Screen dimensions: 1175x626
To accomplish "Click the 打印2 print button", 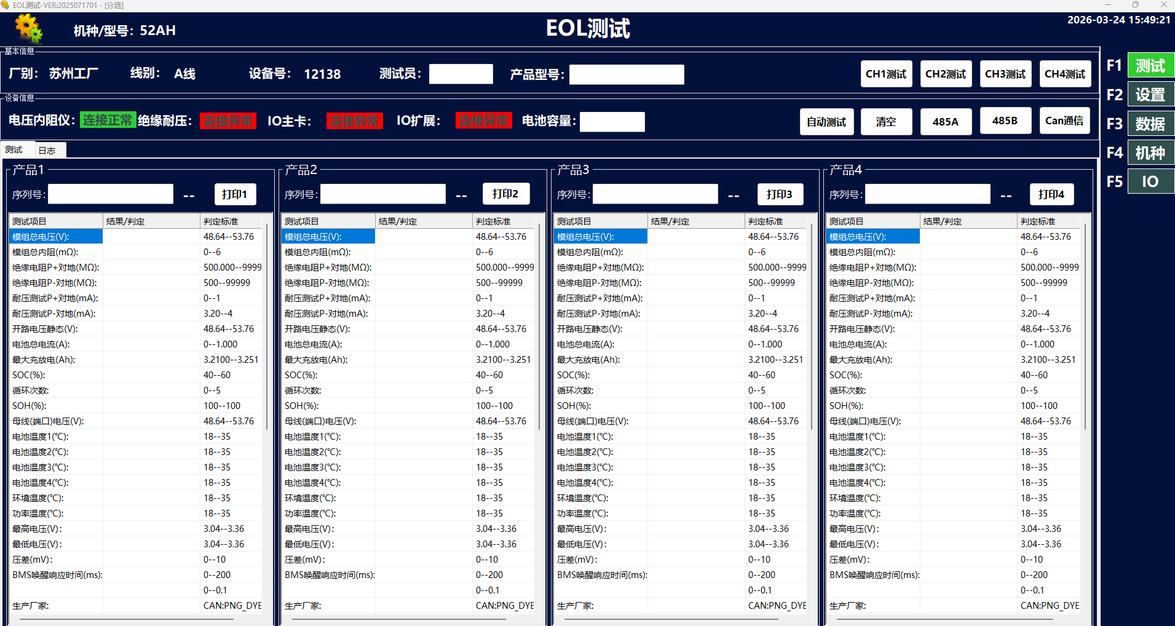I will click(x=505, y=194).
